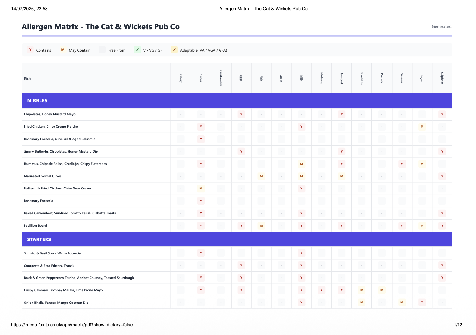Screen dimensions: 476x335
Task: Click Sulphites Y badge in Baked Camembert row
Action: [442, 213]
